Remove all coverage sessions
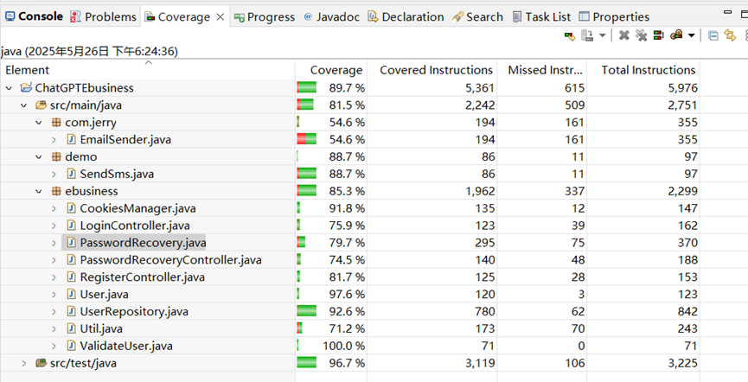This screenshot has width=748, height=382. click(x=641, y=35)
